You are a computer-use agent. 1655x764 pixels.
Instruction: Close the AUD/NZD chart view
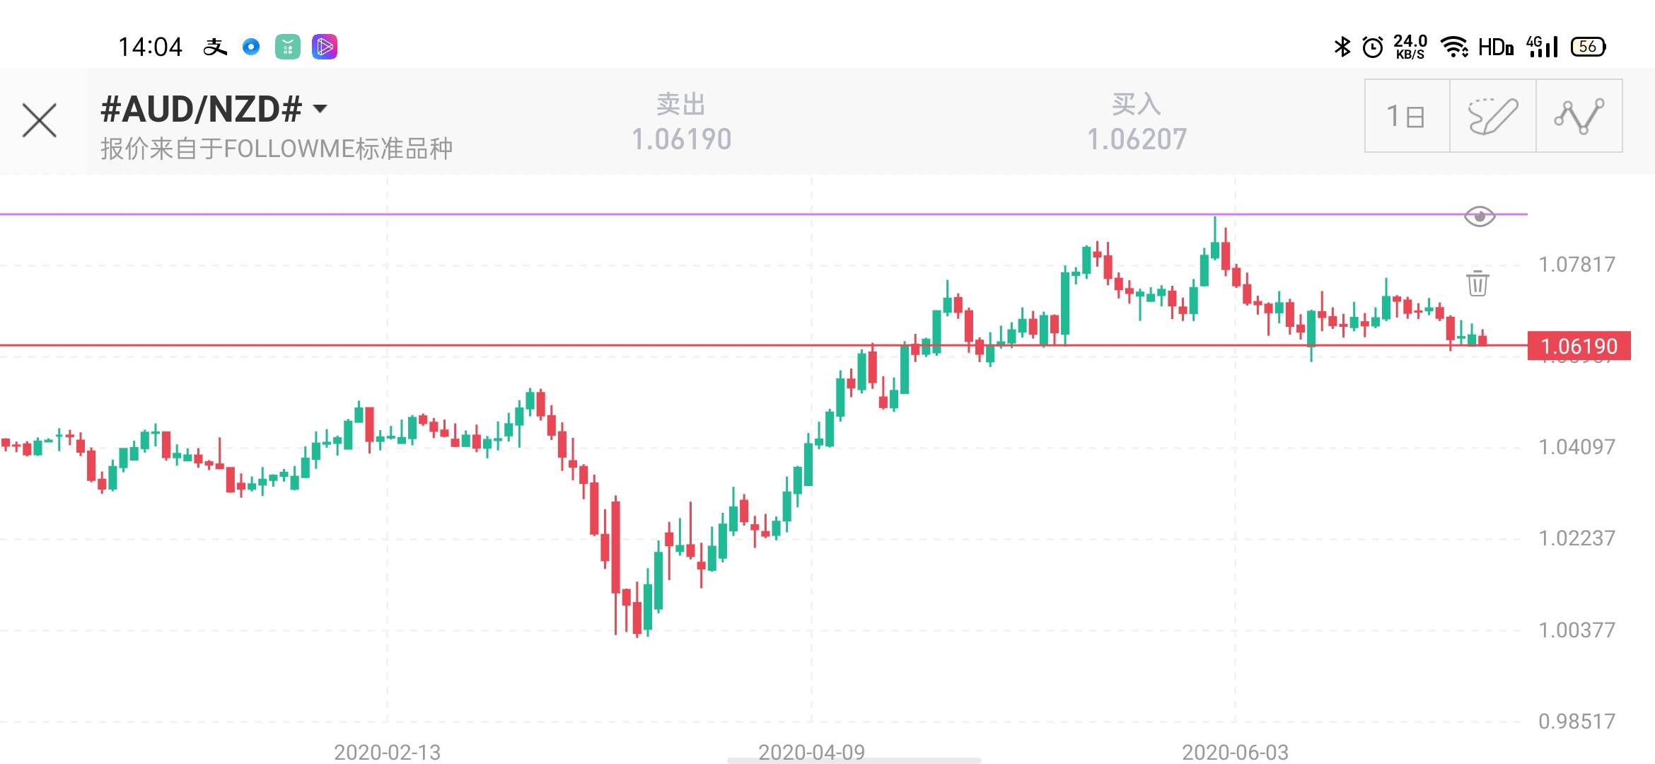click(40, 120)
